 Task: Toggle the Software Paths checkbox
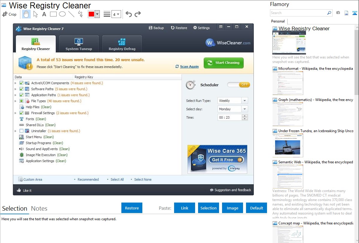pyautogui.click(x=21, y=89)
